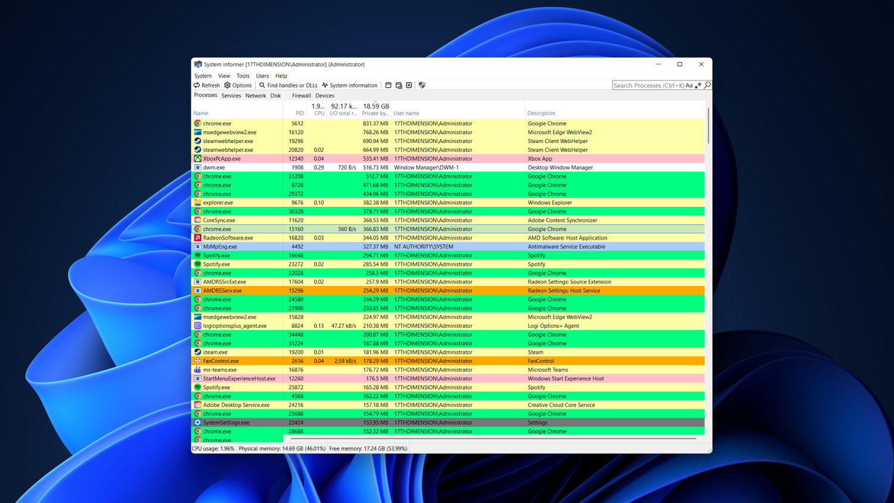Switch to the Firewall tab
894x503 pixels.
(301, 95)
